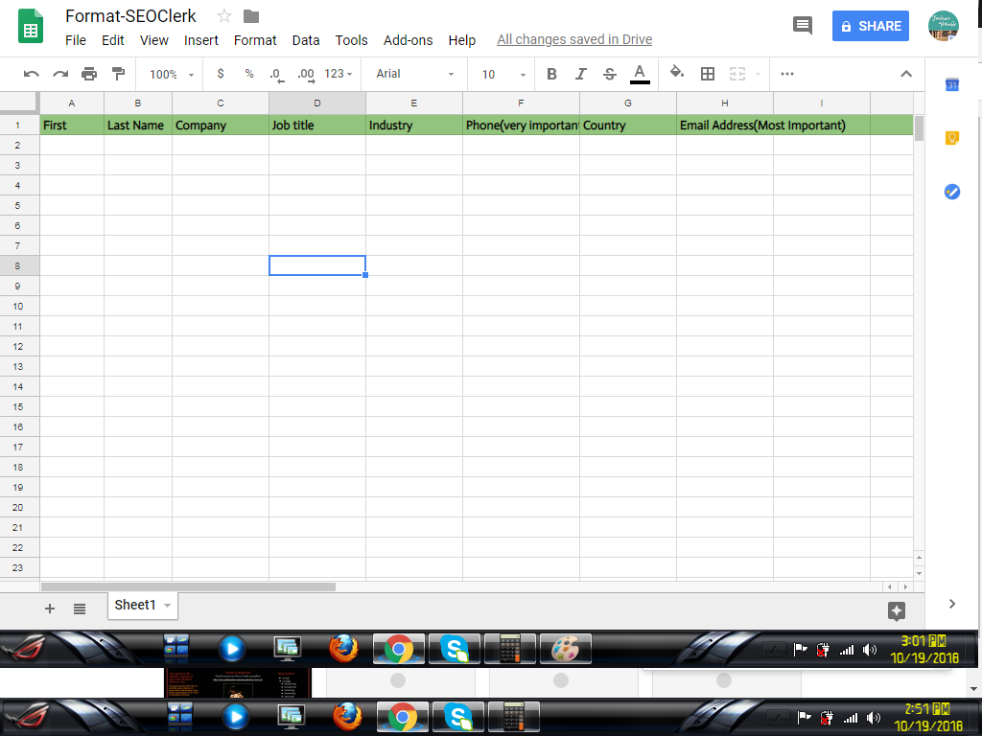The width and height of the screenshot is (982, 736).
Task: Click the print icon
Action: 89,74
